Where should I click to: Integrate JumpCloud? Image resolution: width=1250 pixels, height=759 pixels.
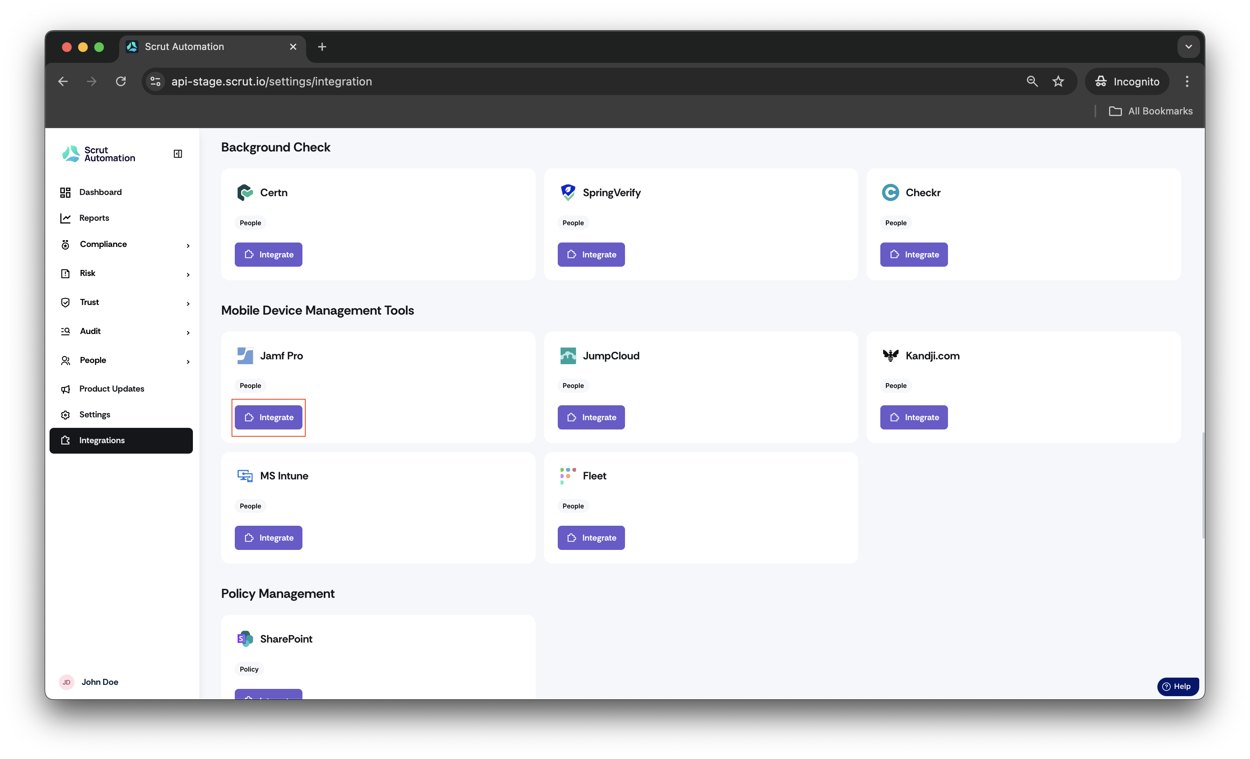point(591,417)
